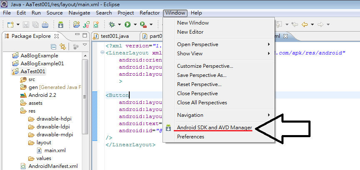
Task: Select the Package Explorer tab
Action: (31, 36)
